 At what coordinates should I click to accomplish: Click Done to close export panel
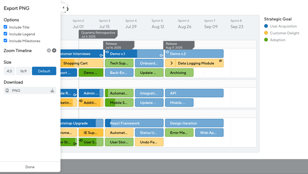[x=30, y=167]
